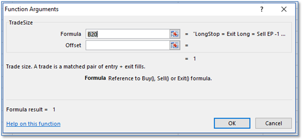Click the Reference to Buy(), Sell() description

(x=160, y=78)
